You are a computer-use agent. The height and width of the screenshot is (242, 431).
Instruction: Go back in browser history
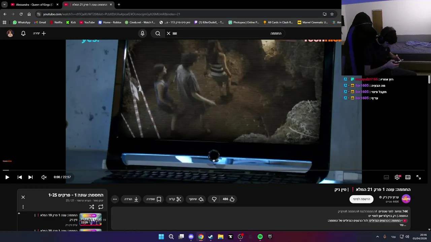5,14
